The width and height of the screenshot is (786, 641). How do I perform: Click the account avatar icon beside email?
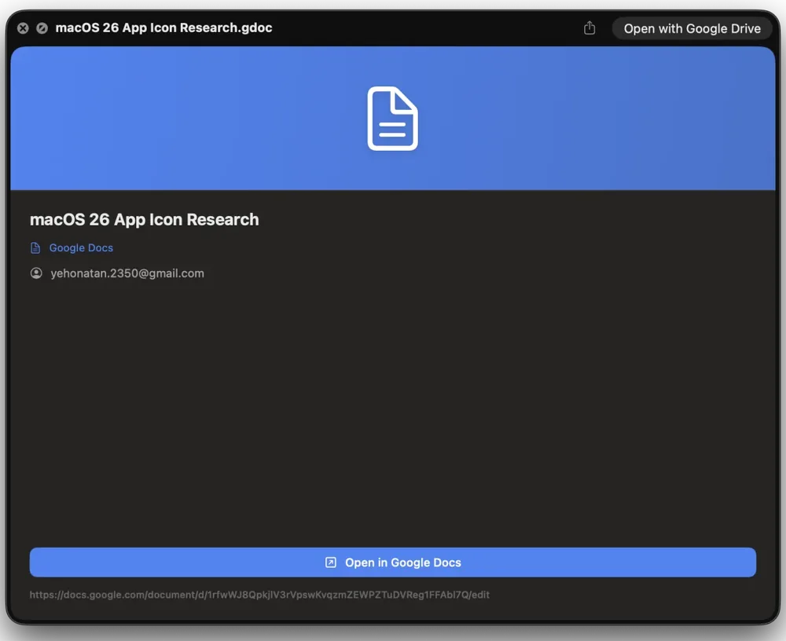click(x=36, y=273)
